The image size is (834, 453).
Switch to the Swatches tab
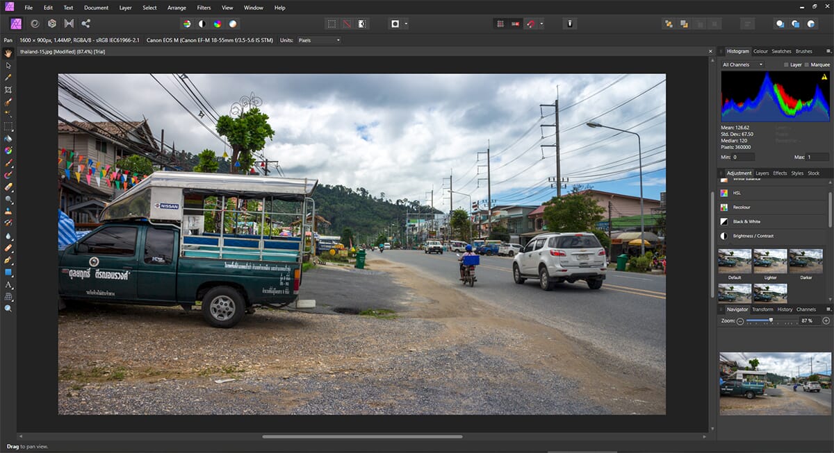(781, 51)
